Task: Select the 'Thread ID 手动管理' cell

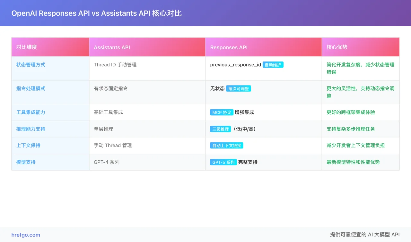Action: 147,68
